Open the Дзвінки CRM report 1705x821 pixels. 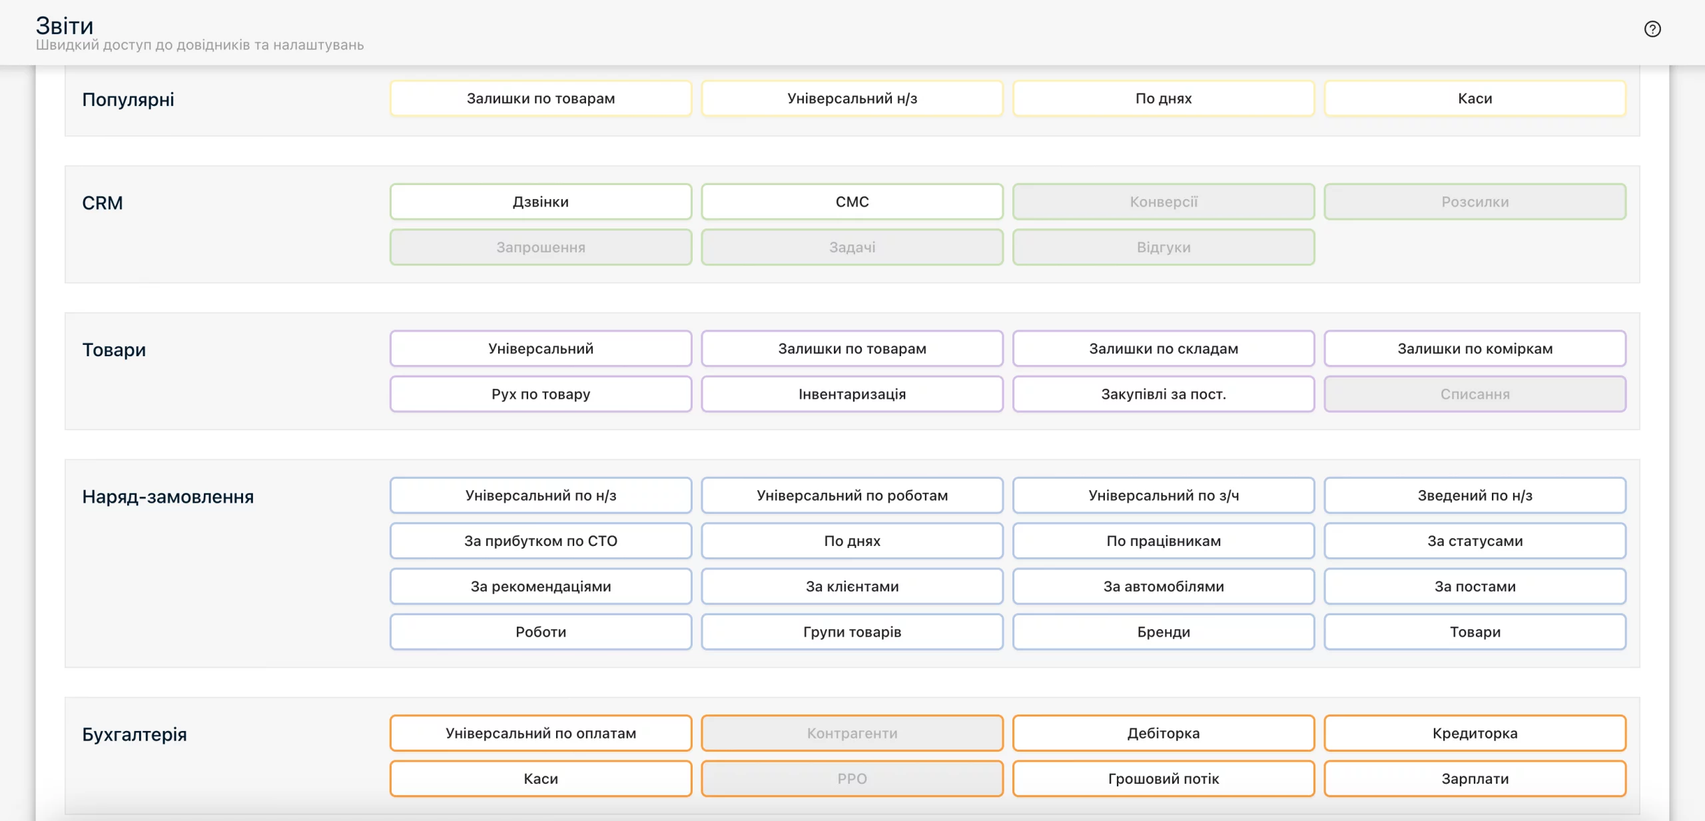[x=541, y=202]
